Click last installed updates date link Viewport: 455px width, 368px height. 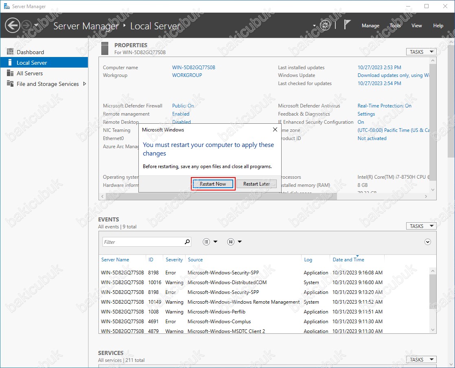pos(379,67)
